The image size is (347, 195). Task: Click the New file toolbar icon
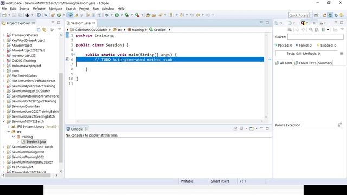coord(4,15)
